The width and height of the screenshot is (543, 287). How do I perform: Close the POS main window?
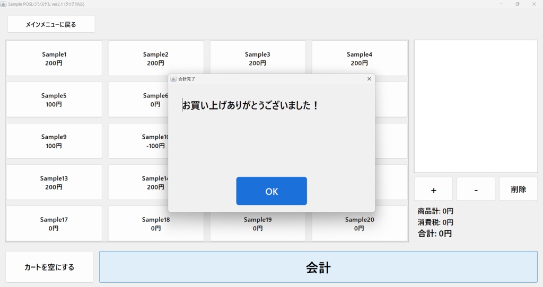(534, 4)
